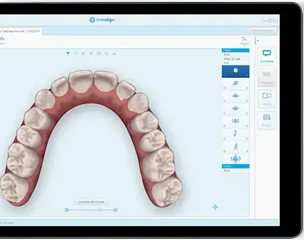Click left arrow under the highlighted tooth tool

[224, 75]
